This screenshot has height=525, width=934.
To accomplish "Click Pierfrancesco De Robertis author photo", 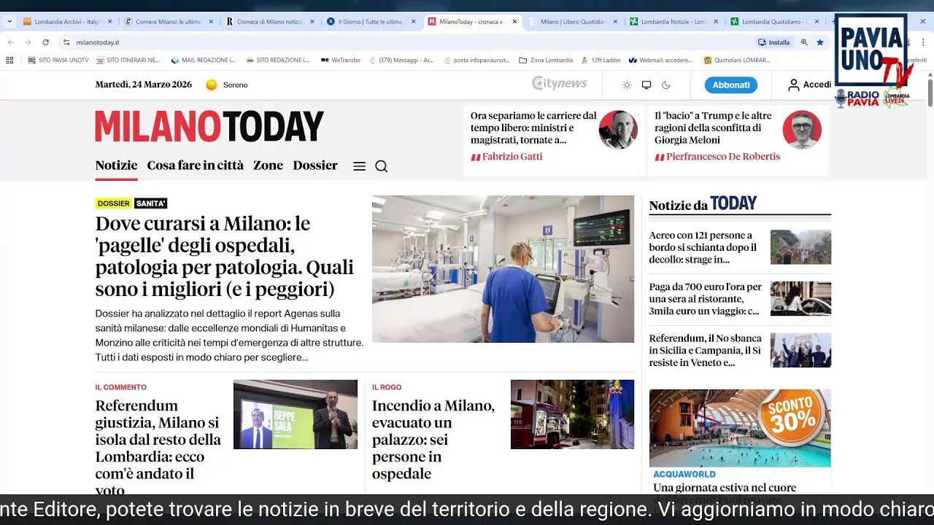I will pos(802,130).
